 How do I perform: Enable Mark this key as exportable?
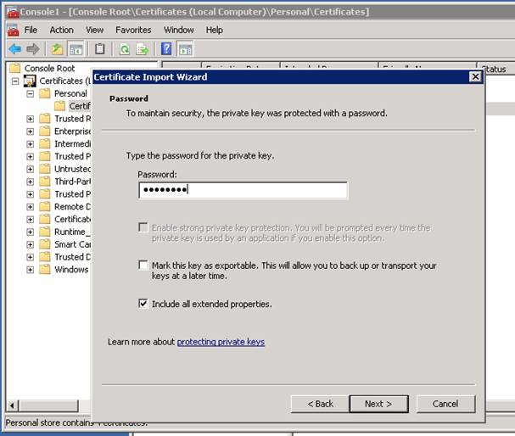(143, 266)
